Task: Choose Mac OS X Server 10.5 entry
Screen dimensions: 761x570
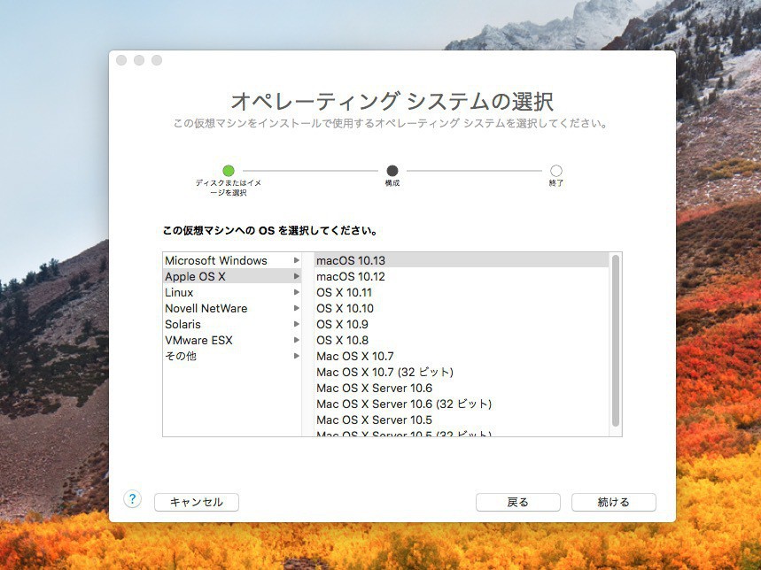Action: pos(461,420)
